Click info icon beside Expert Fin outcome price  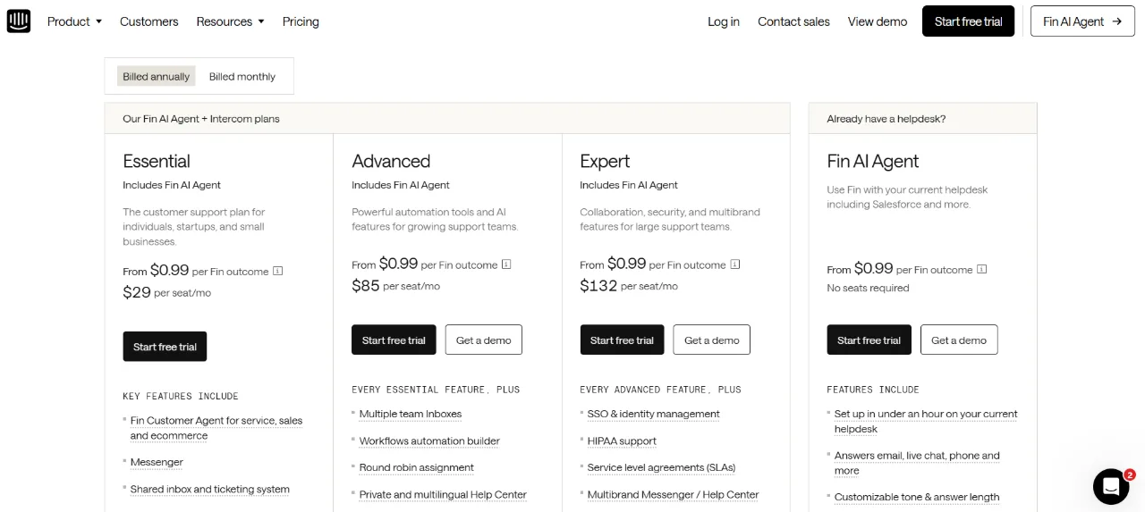click(735, 264)
